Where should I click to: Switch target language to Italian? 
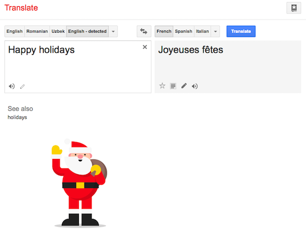(x=203, y=32)
